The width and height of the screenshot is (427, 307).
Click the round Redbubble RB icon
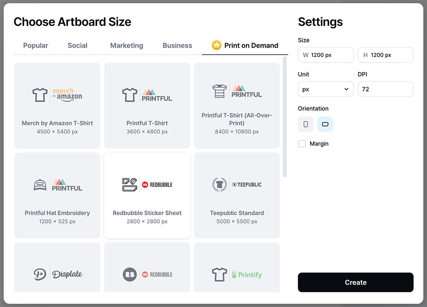coord(130,274)
